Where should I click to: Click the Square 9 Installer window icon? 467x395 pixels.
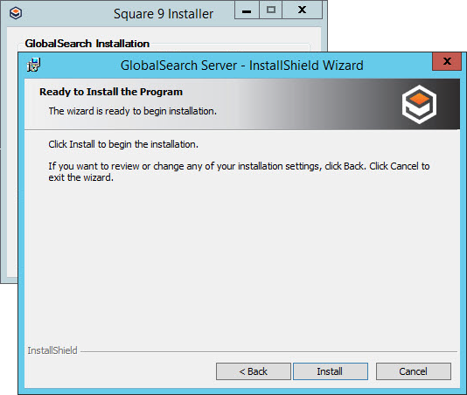pyautogui.click(x=16, y=13)
